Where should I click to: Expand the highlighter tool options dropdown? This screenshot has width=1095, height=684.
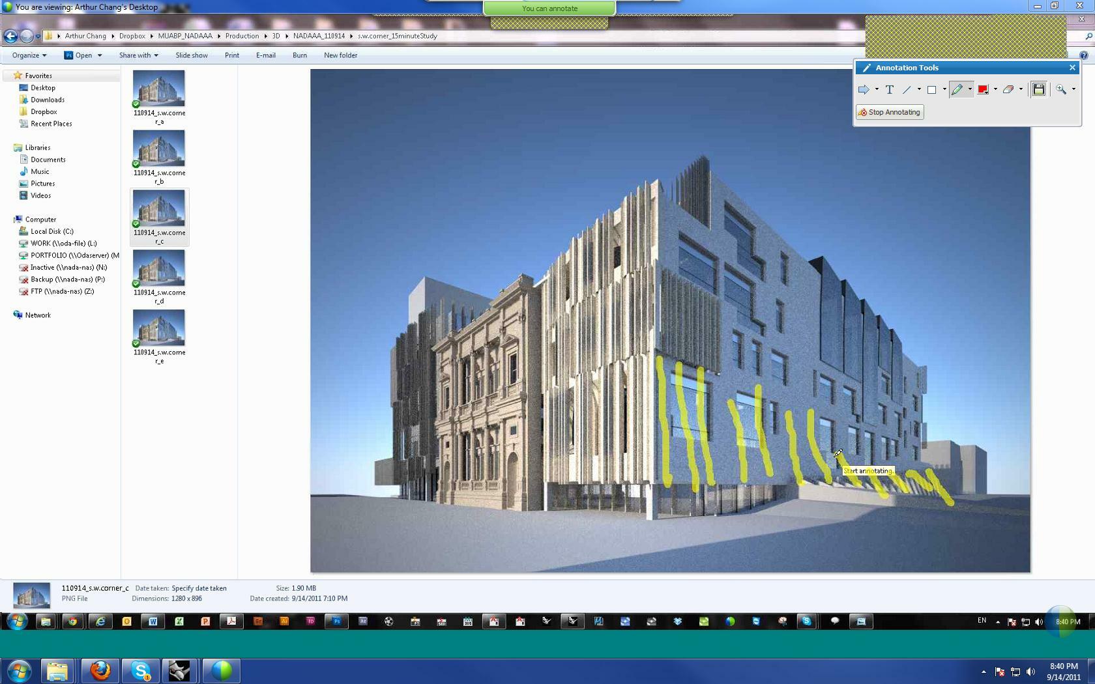click(x=970, y=90)
